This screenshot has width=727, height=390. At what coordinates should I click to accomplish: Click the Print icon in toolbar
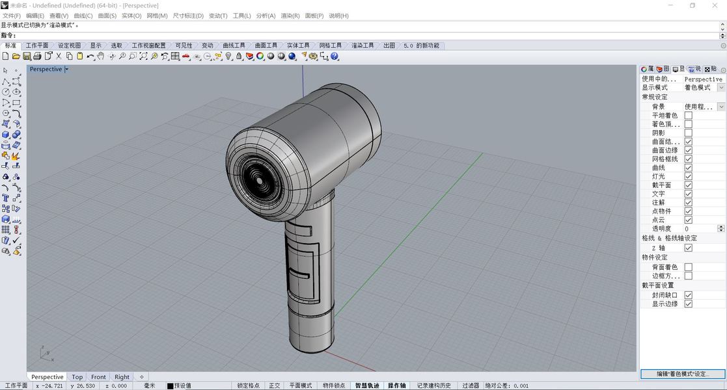click(38, 56)
